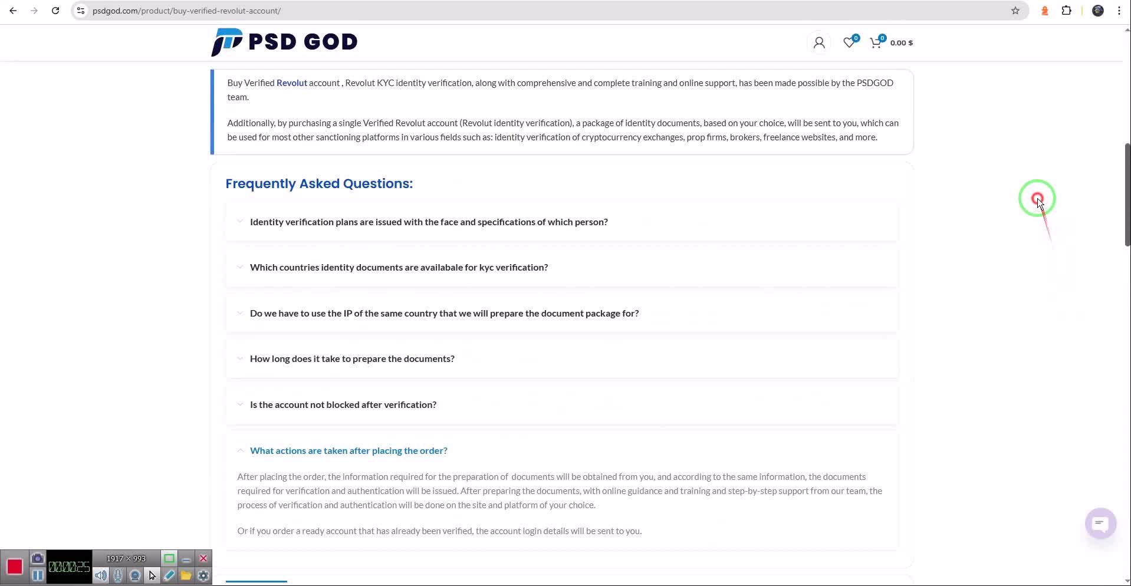Open the shopping cart icon
The width and height of the screenshot is (1131, 586).
click(x=876, y=42)
